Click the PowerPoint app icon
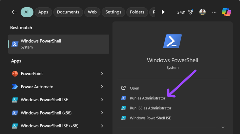 [15, 74]
